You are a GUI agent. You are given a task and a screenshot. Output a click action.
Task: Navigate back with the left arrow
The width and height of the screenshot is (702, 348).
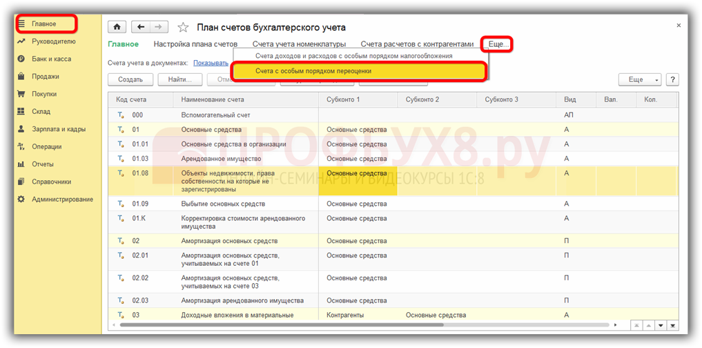pos(141,27)
